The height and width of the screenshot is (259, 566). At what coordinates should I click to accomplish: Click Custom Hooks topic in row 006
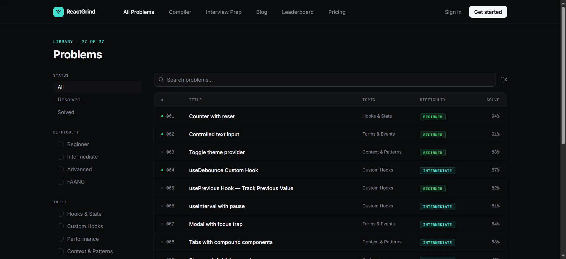[378, 206]
